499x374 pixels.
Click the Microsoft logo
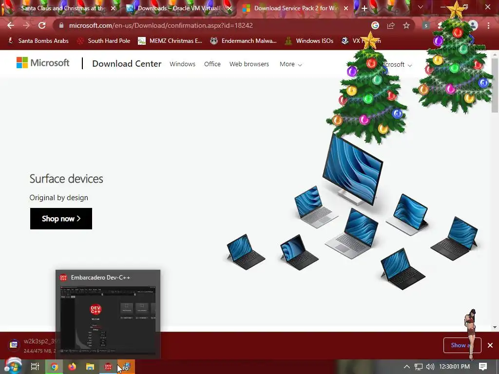click(x=43, y=63)
